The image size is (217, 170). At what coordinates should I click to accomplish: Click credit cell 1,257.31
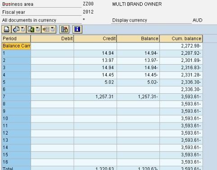(x=95, y=97)
